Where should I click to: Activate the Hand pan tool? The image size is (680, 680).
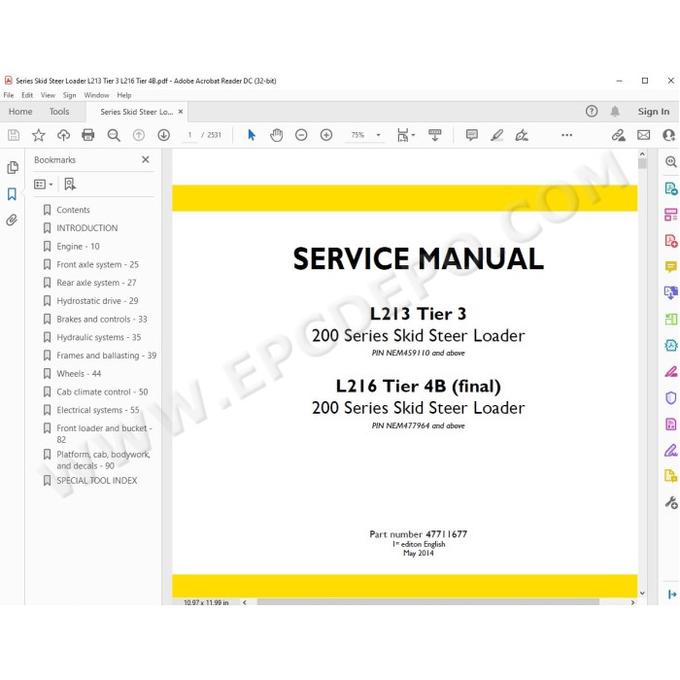(x=276, y=135)
